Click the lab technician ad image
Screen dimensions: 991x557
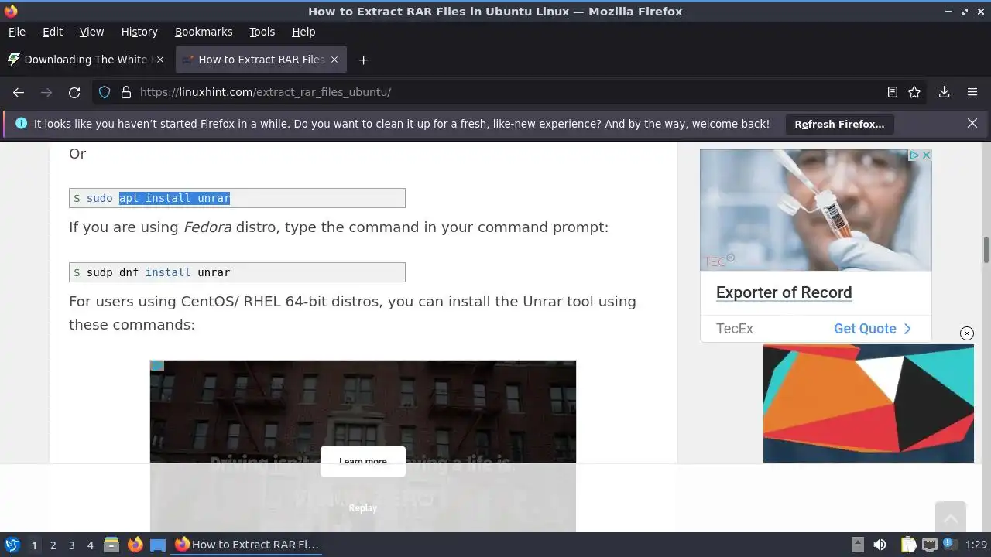point(816,210)
